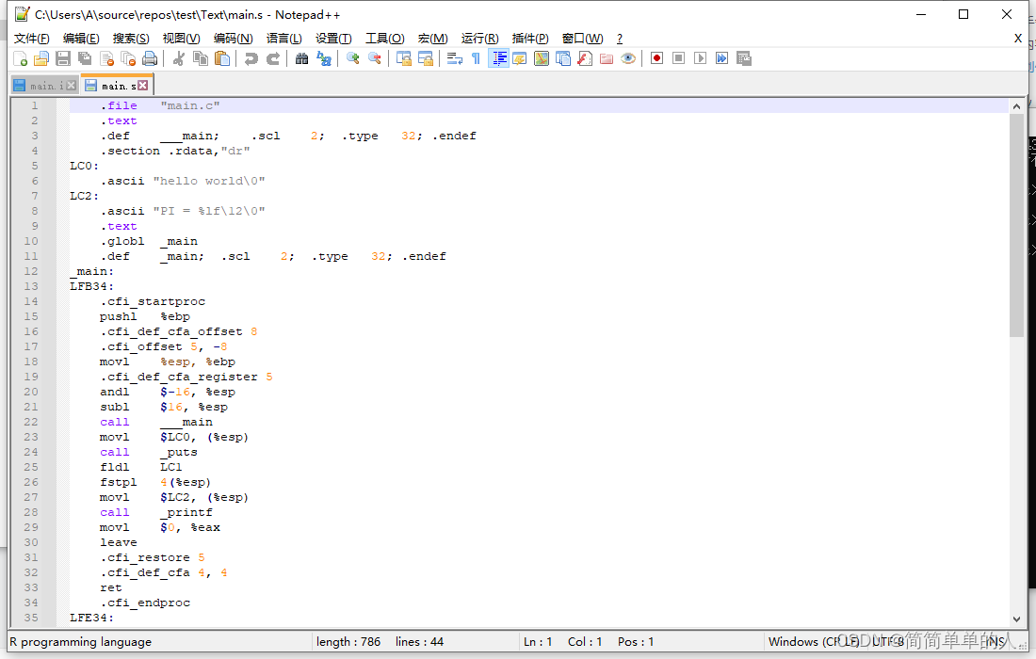Run the macro multiple times icon
This screenshot has height=659, width=1036.
click(722, 58)
